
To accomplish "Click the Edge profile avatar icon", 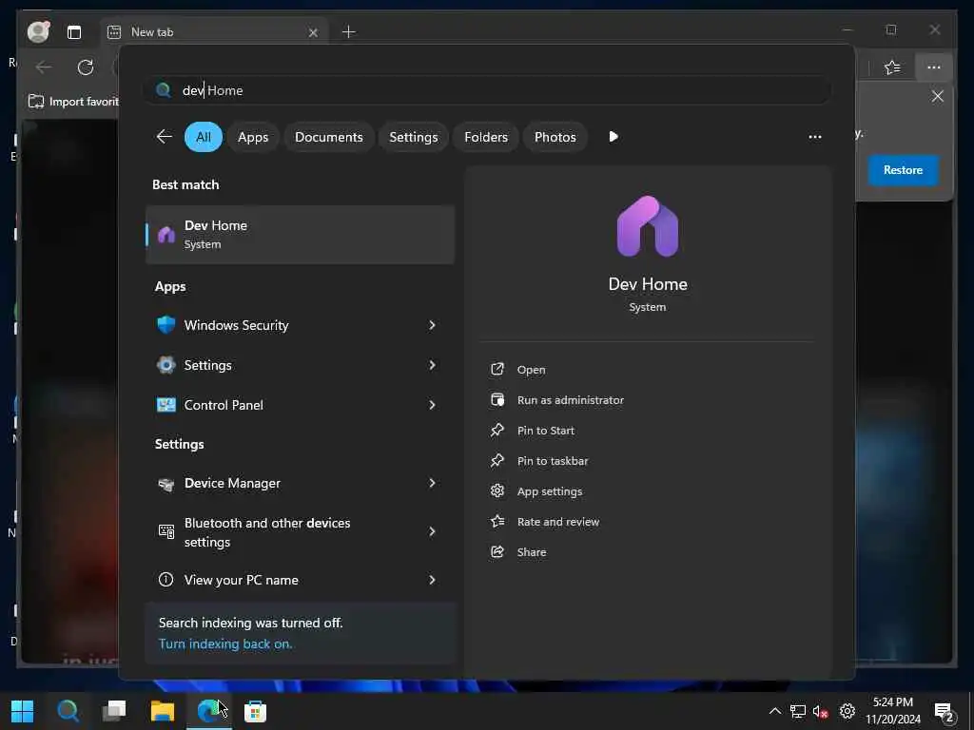I will [x=38, y=31].
